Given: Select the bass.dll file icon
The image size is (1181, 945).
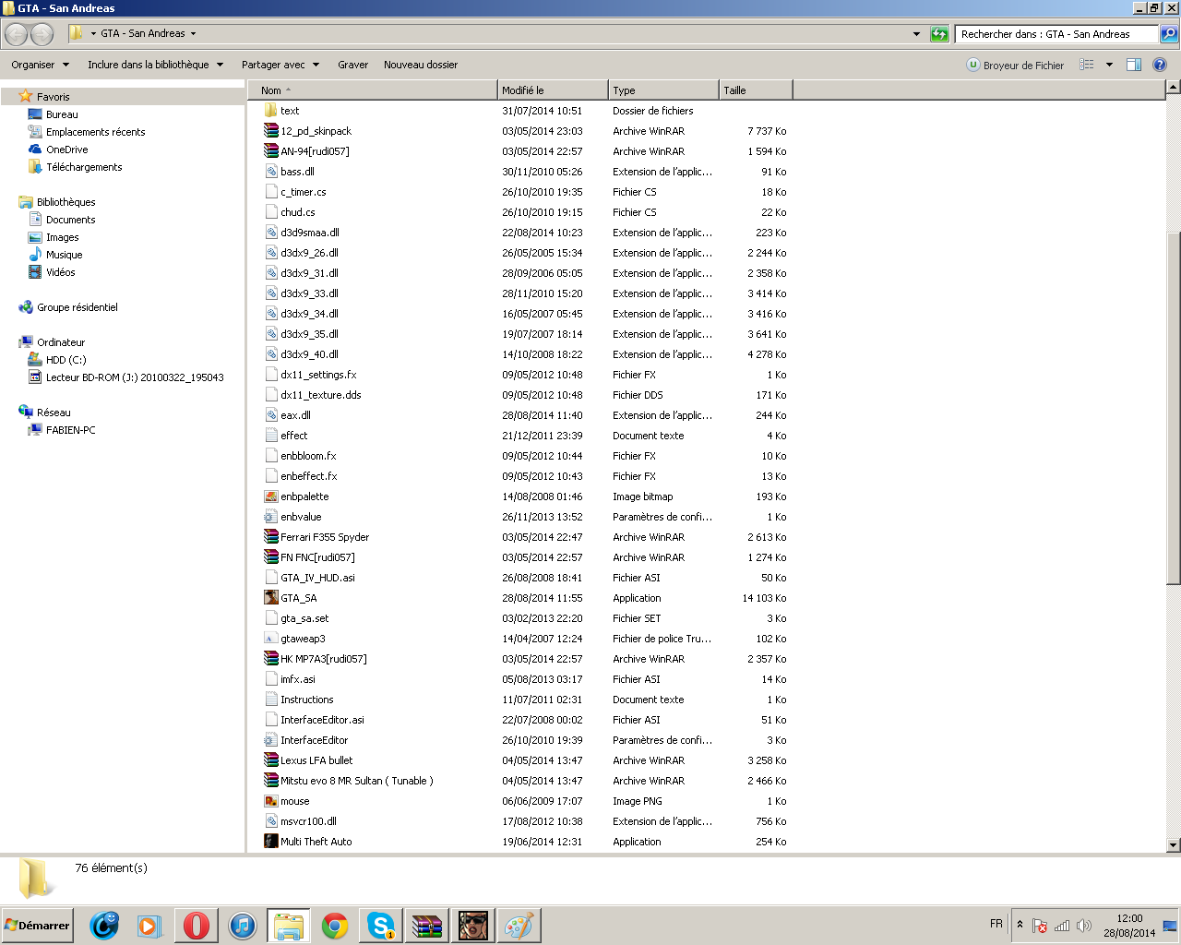Looking at the screenshot, I should [271, 172].
